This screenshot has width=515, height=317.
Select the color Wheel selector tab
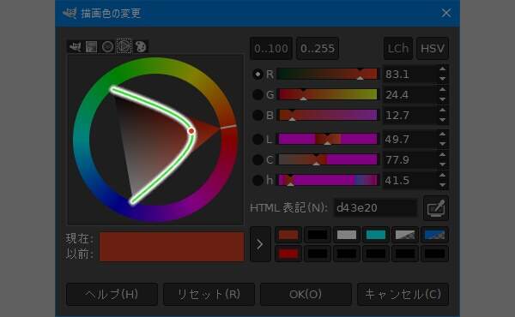(x=124, y=46)
